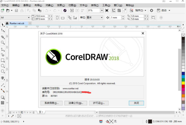Viewport: 186px width, 125px height.
Task: Select the Connector tool
Action: (x=2, y=90)
